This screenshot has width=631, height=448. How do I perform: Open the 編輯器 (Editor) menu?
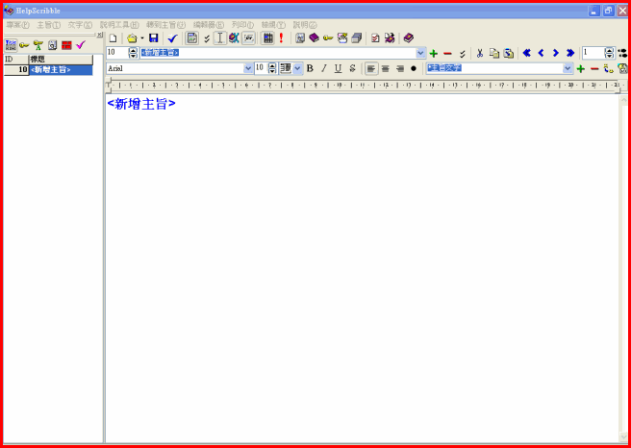point(208,24)
